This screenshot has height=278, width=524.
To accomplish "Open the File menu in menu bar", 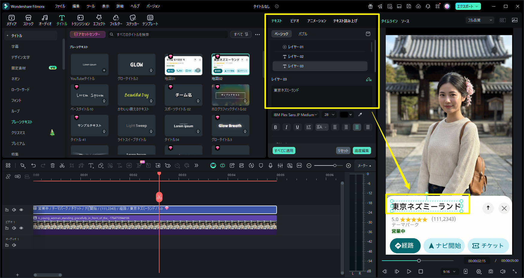I will click(60, 6).
